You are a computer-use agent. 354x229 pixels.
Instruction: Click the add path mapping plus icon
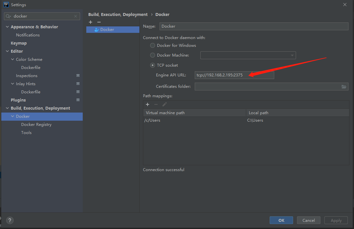[x=148, y=104]
